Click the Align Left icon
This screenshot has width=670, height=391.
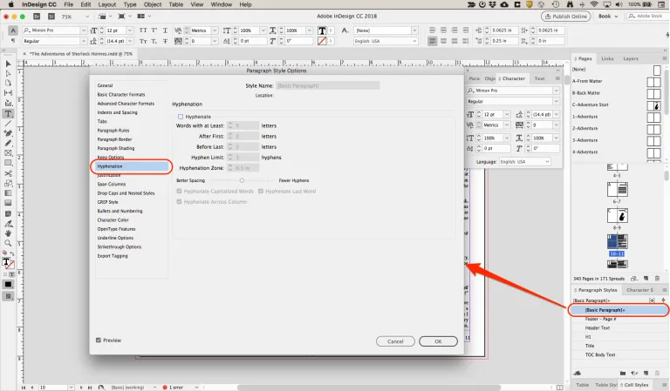pyautogui.click(x=433, y=30)
